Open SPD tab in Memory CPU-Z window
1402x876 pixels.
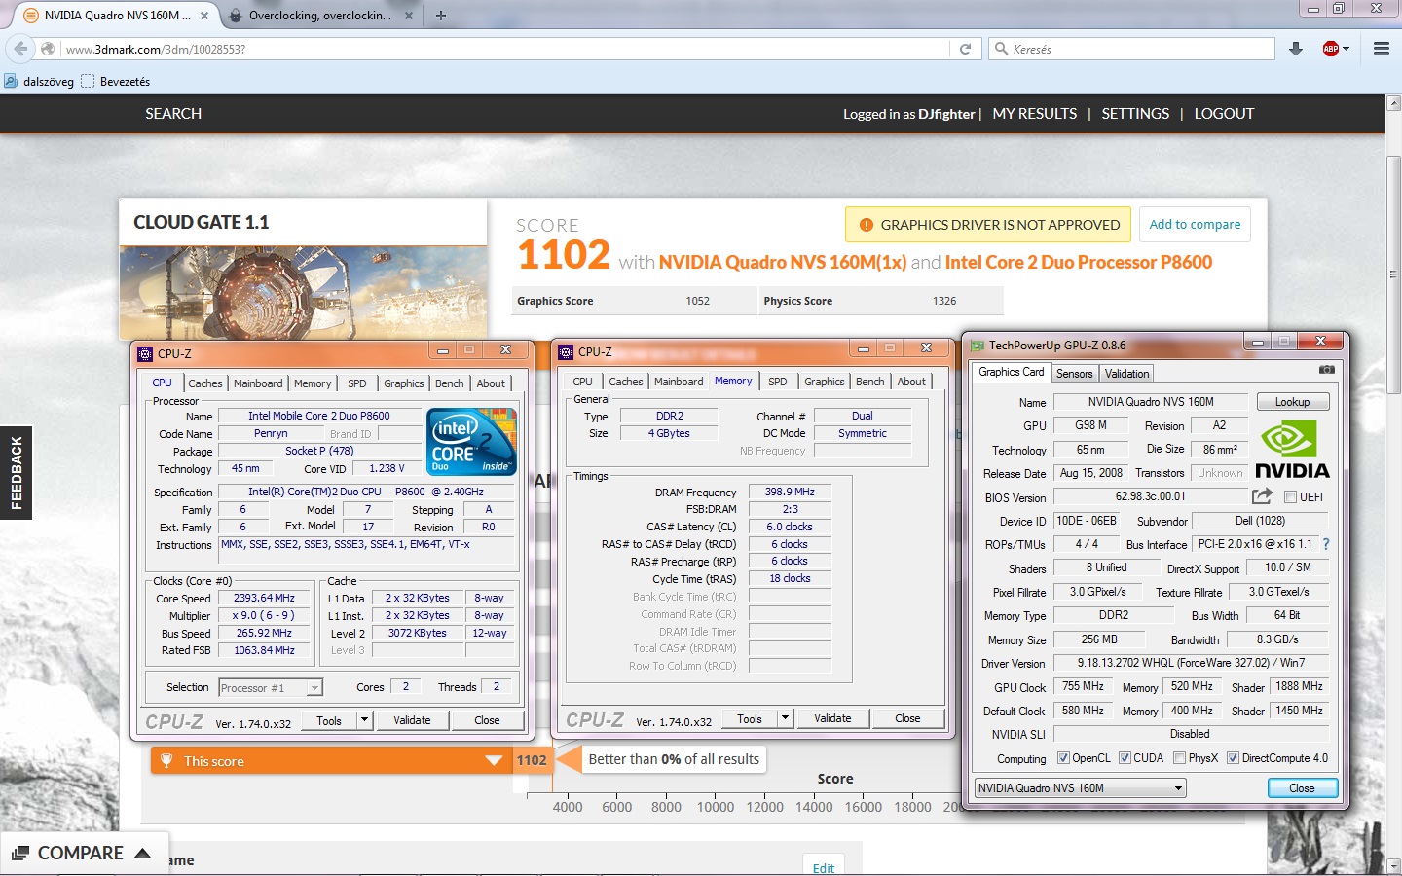pos(777,382)
